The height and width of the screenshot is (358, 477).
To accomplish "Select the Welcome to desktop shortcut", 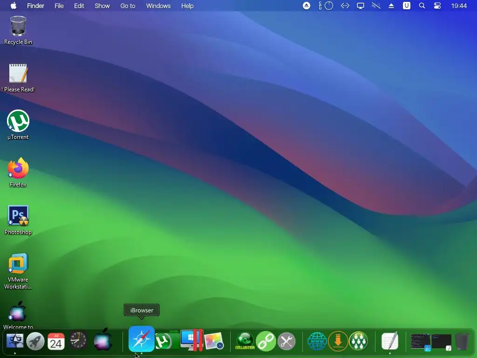I will pos(18,315).
